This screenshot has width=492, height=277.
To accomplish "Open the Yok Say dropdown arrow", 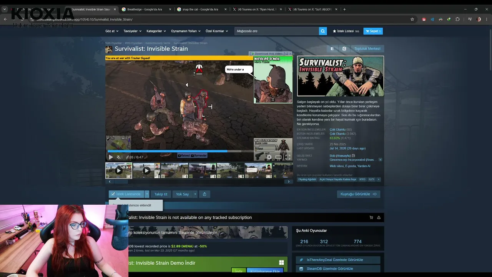I will 195,194.
